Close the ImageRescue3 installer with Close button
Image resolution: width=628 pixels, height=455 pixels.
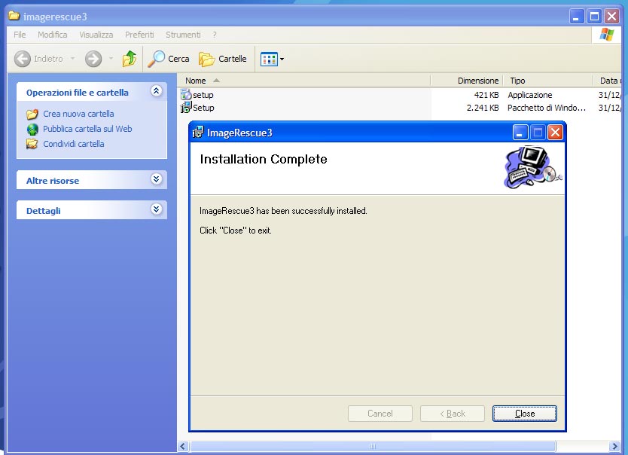[524, 414]
